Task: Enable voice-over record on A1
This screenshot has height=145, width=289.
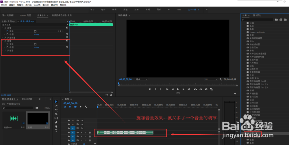Action: point(90,133)
